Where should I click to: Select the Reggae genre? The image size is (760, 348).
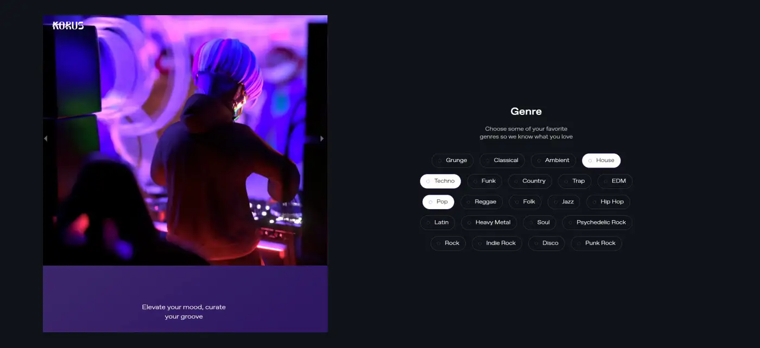point(481,202)
